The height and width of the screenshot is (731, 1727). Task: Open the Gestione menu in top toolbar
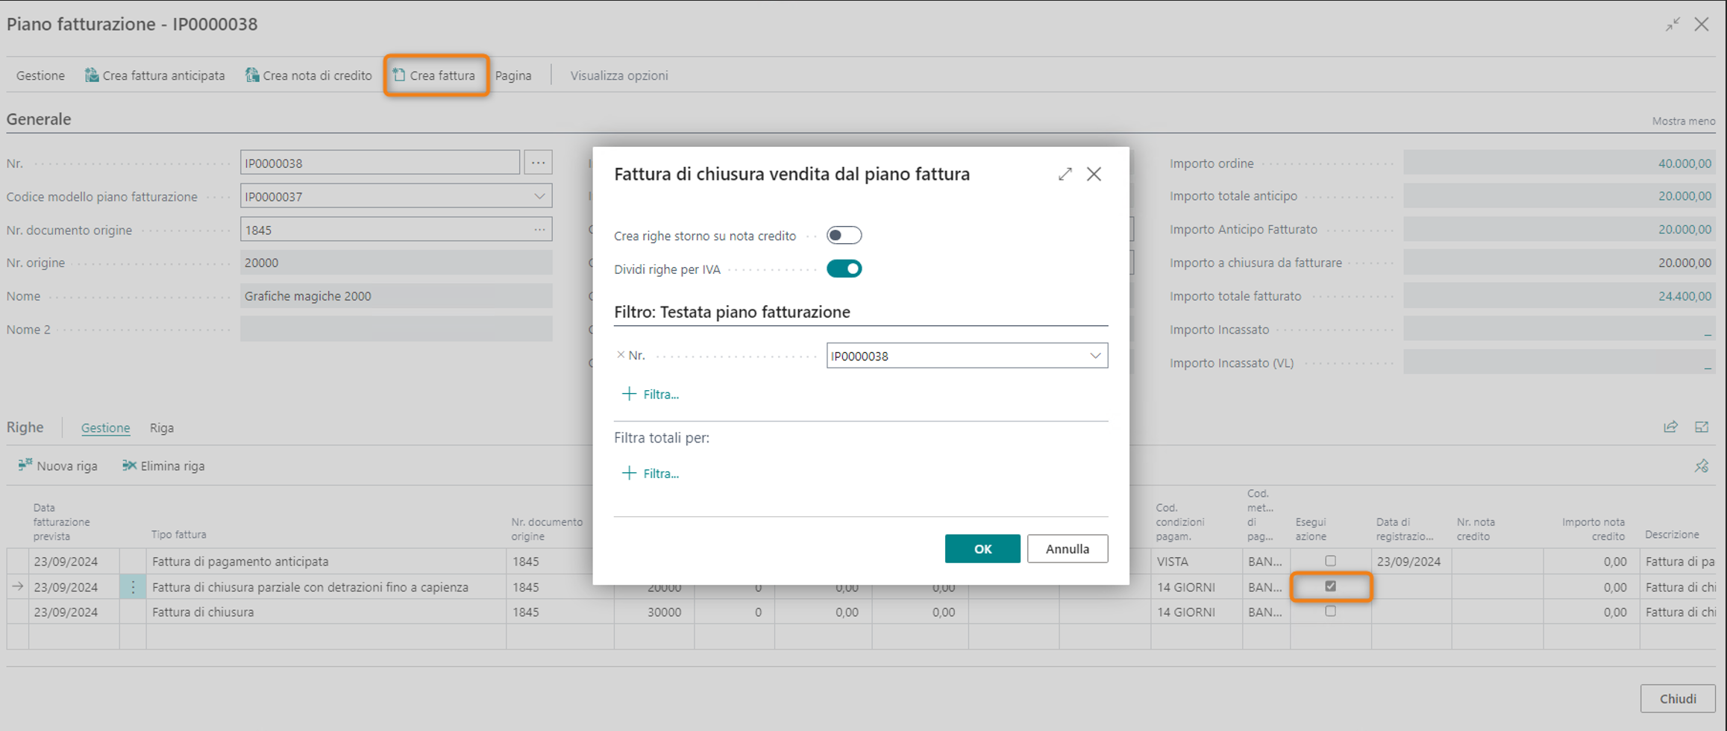(40, 75)
